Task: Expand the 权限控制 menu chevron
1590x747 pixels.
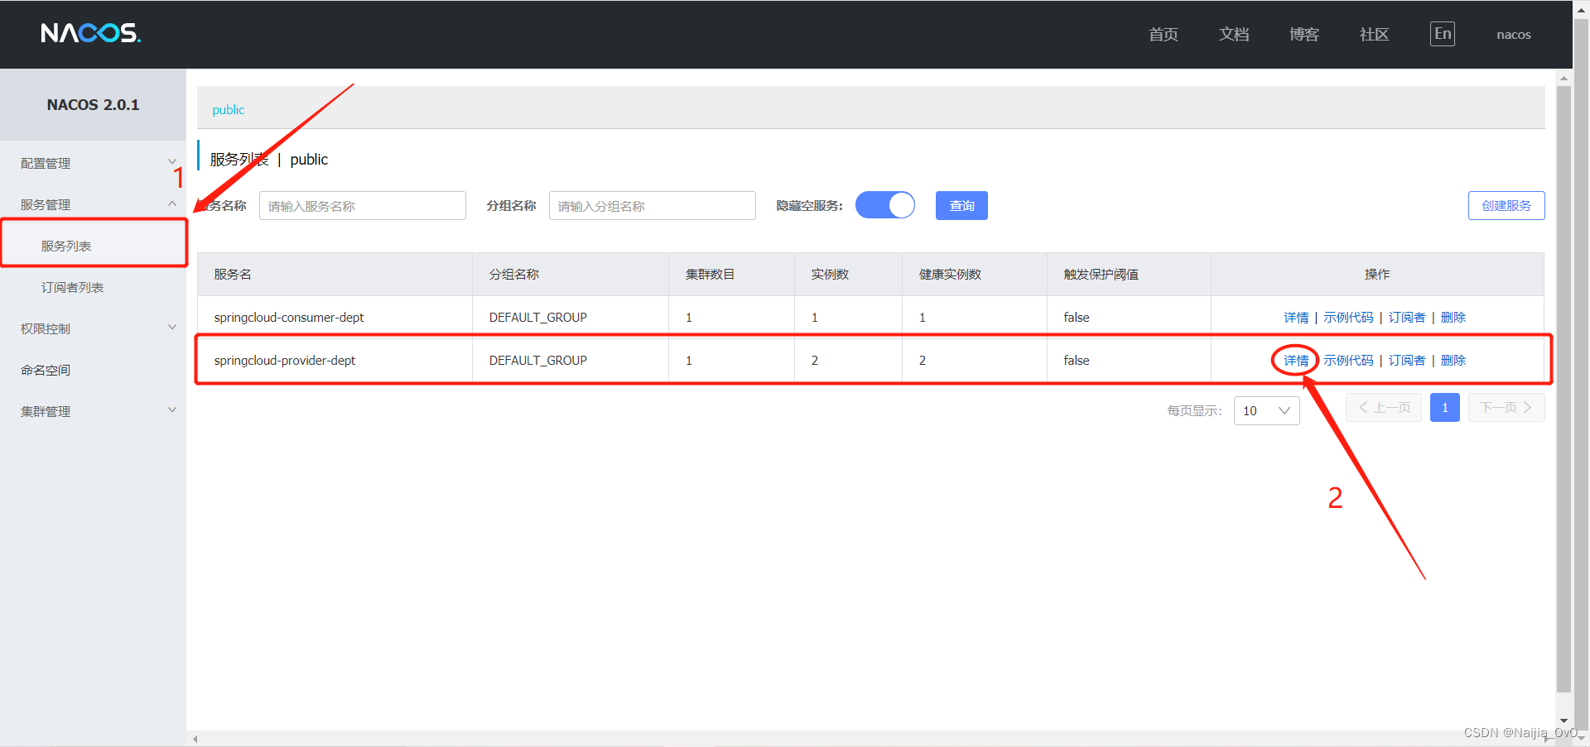Action: coord(172,328)
